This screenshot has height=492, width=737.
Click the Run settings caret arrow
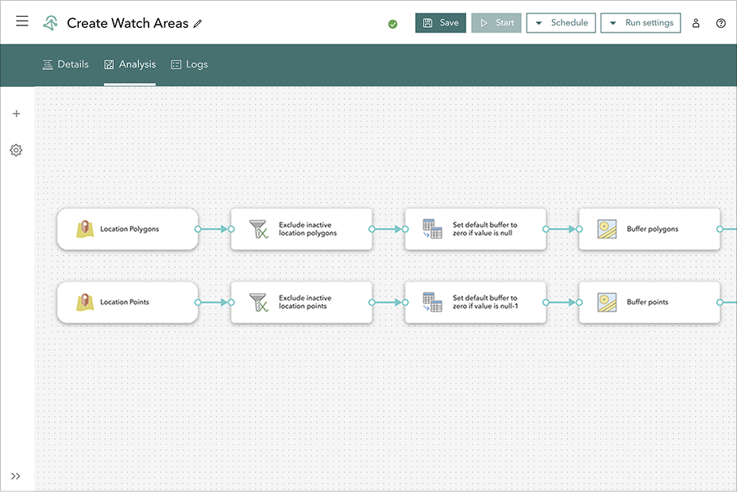[x=613, y=23]
